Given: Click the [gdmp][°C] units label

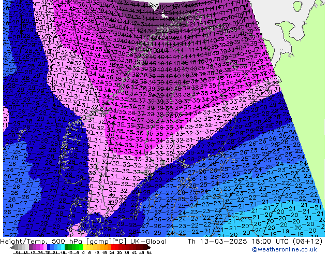Looking at the screenshot, I should pos(107,242).
